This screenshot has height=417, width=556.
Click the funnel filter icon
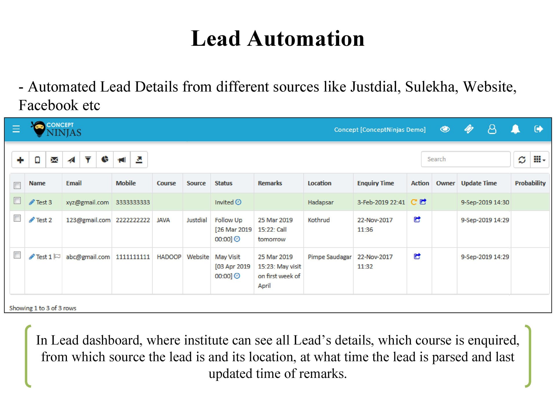(x=88, y=160)
